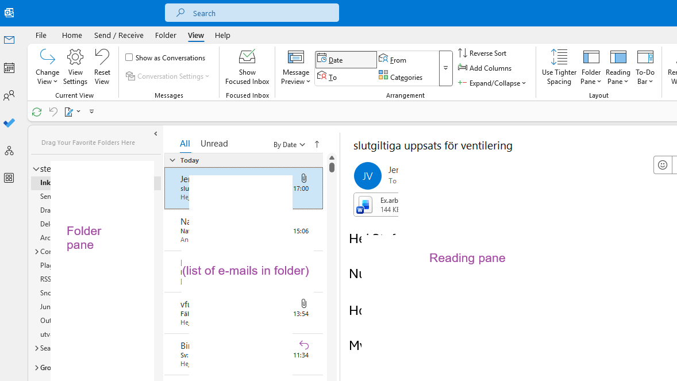This screenshot has height=381, width=677.
Task: Select the View tab
Action: coord(195,36)
